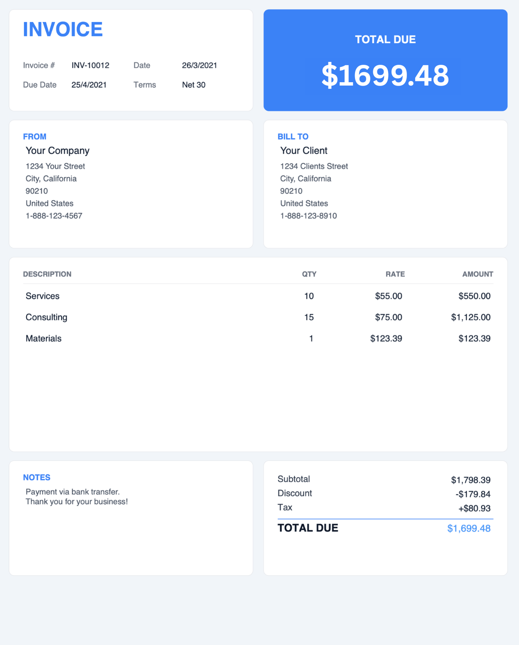Click the $550.00 amount for Services

click(475, 296)
